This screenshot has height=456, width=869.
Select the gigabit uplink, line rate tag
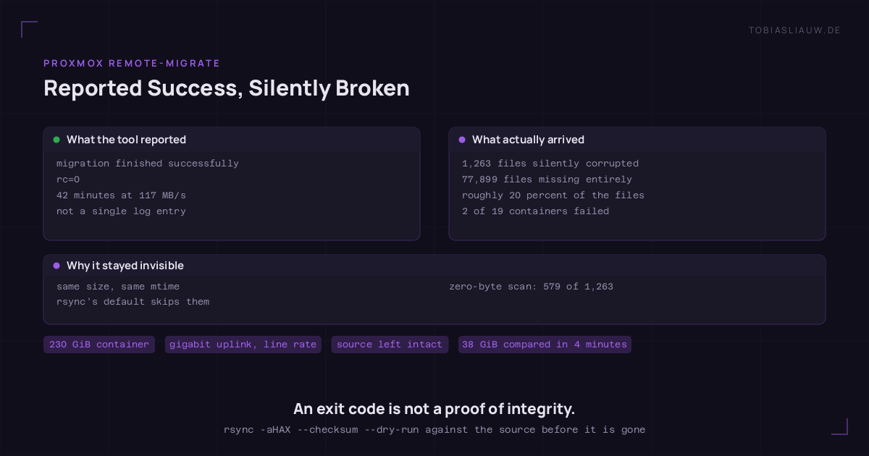coord(243,345)
